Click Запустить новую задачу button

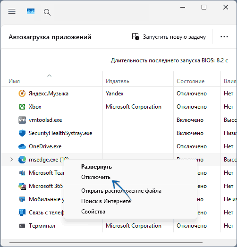click(x=169, y=37)
